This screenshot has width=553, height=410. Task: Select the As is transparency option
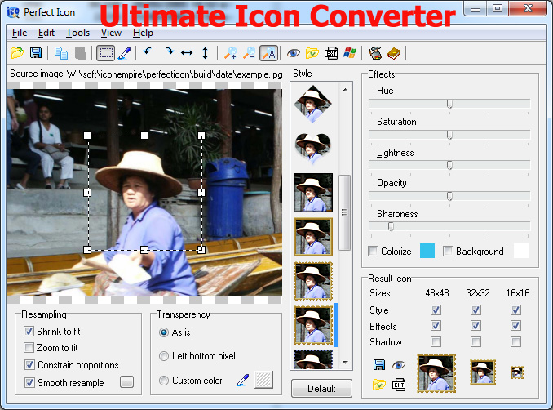(164, 332)
